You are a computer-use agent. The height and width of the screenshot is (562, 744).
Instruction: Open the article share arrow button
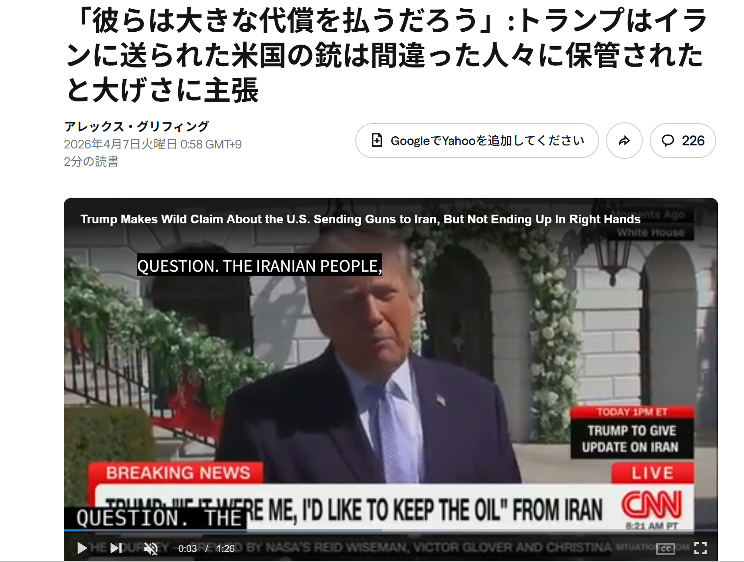[x=624, y=141]
